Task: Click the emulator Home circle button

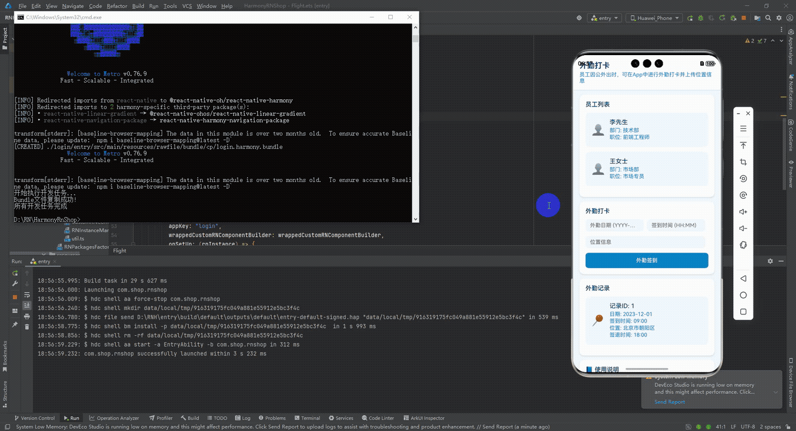Action: pyautogui.click(x=743, y=295)
